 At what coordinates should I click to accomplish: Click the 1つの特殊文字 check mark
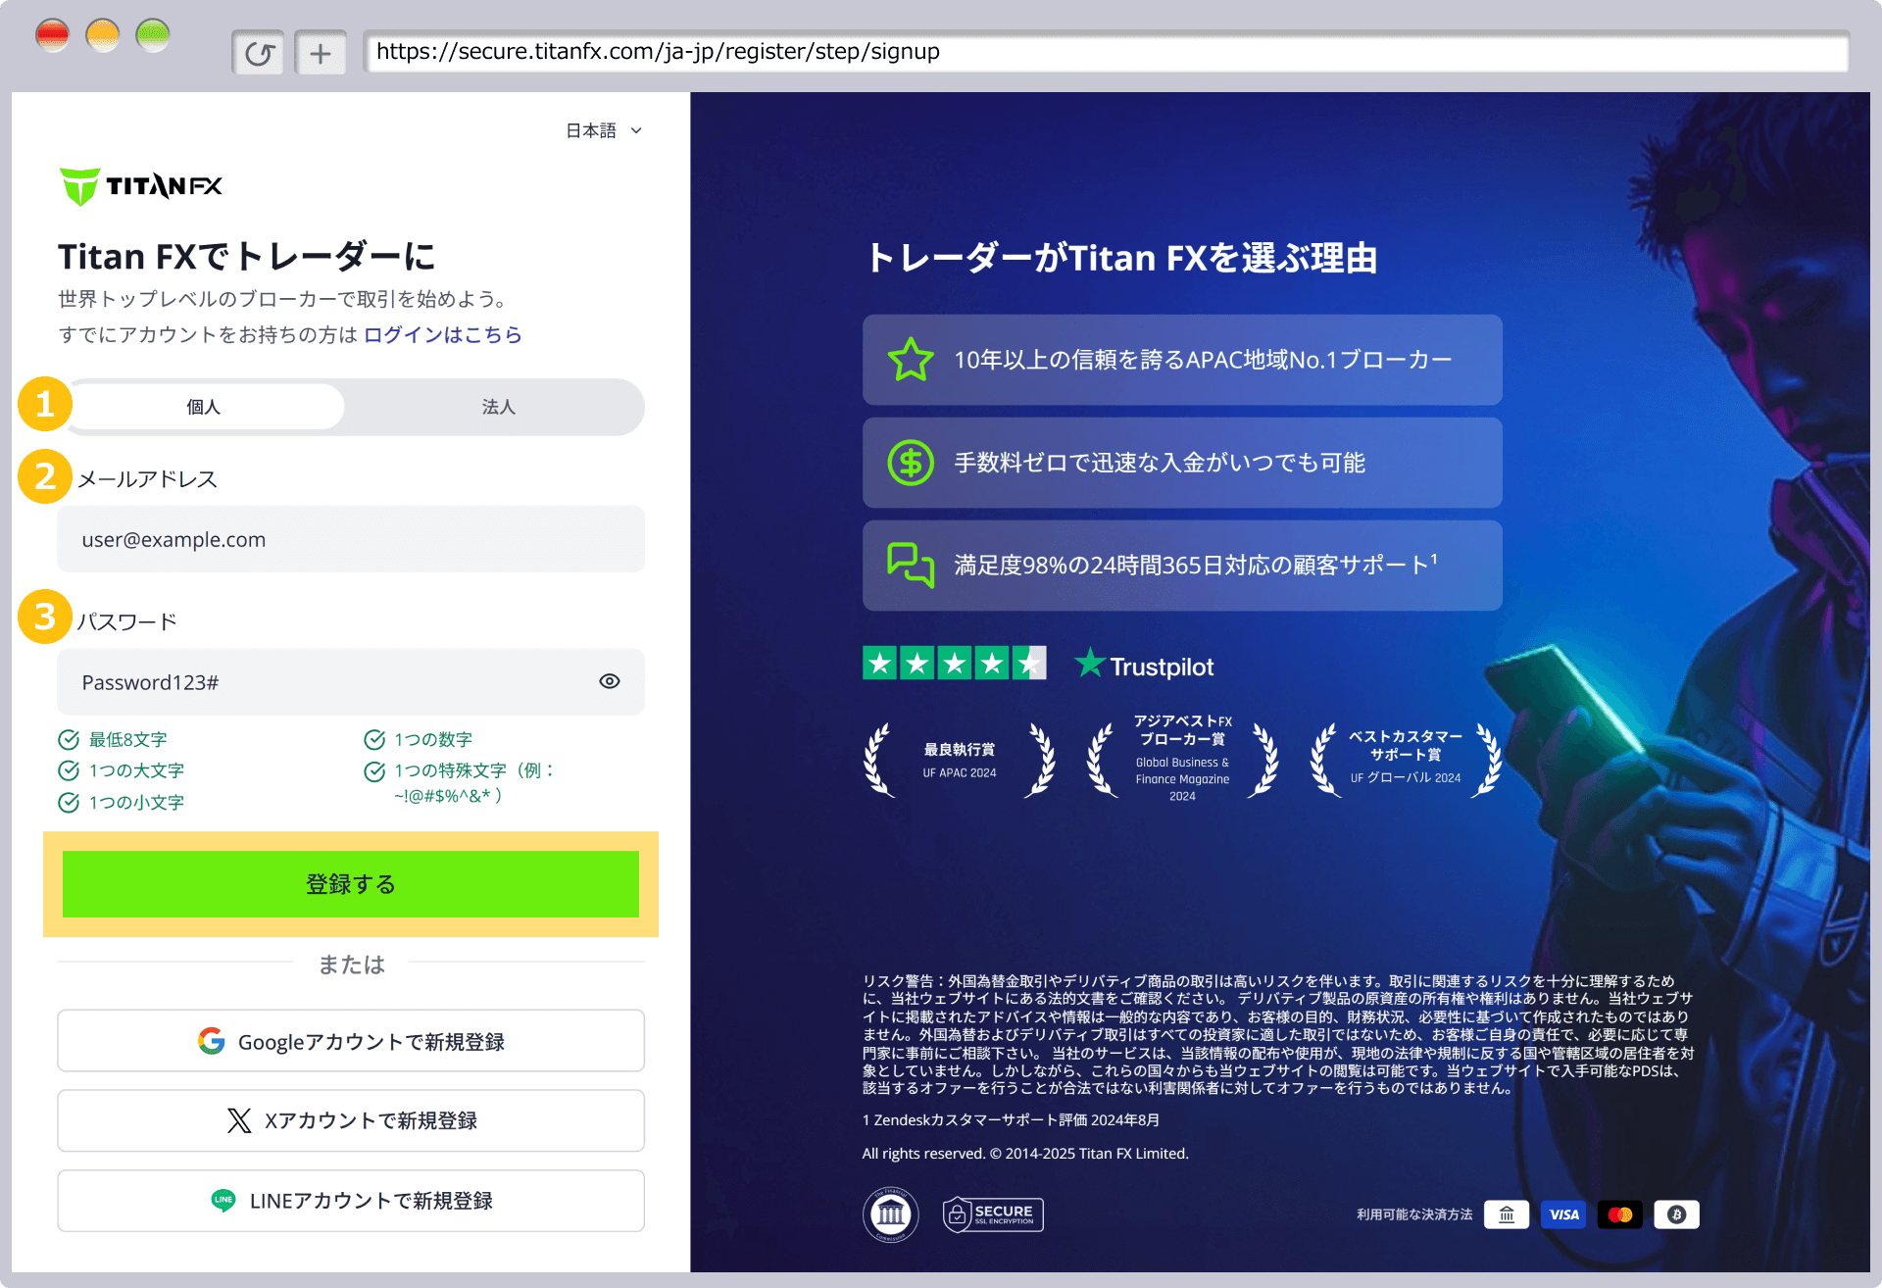[374, 771]
